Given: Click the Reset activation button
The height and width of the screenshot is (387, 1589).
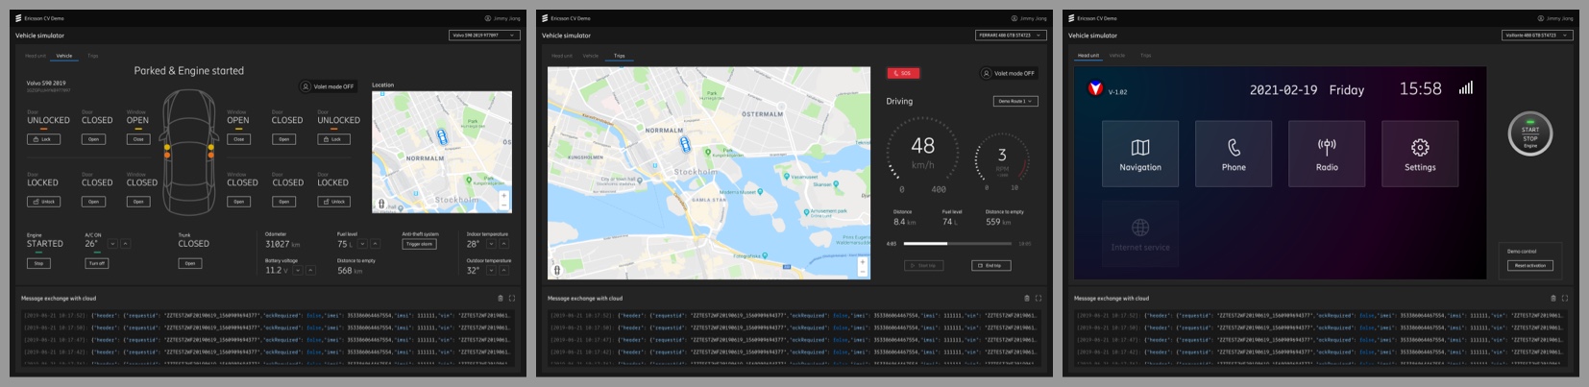Looking at the screenshot, I should [x=1529, y=266].
